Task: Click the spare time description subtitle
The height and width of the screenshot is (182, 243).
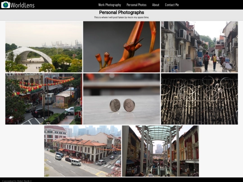Action: 121,18
